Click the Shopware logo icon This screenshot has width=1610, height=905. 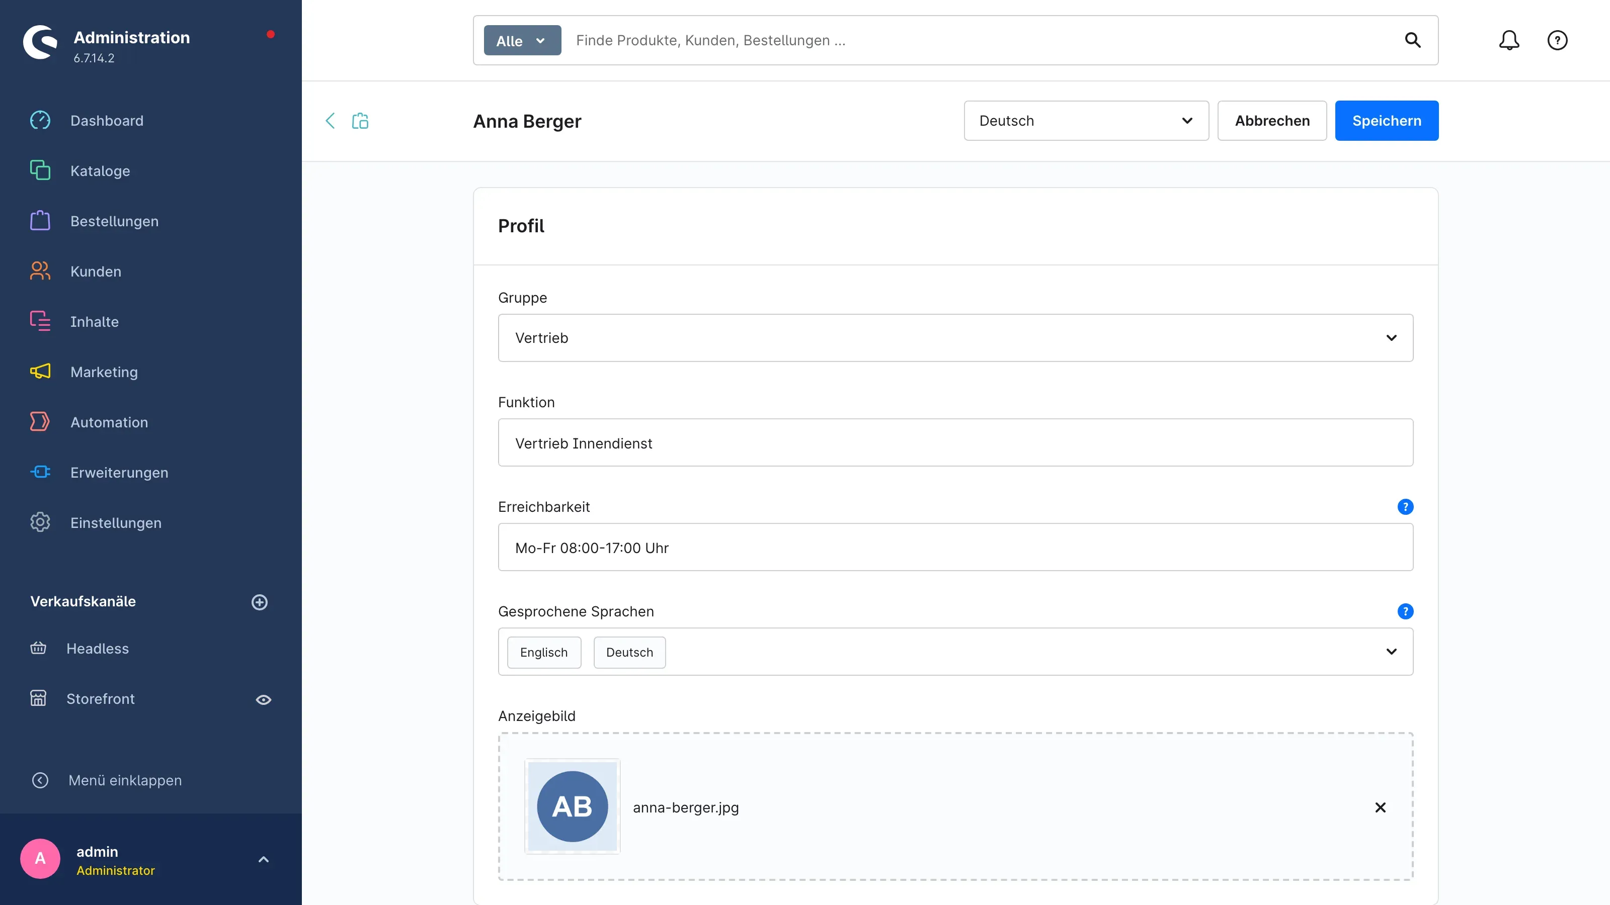click(x=40, y=42)
